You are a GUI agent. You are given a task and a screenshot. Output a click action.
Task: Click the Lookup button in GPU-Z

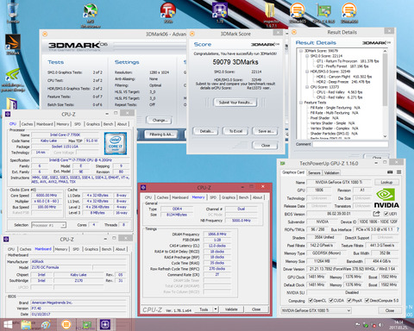pyautogui.click(x=386, y=182)
